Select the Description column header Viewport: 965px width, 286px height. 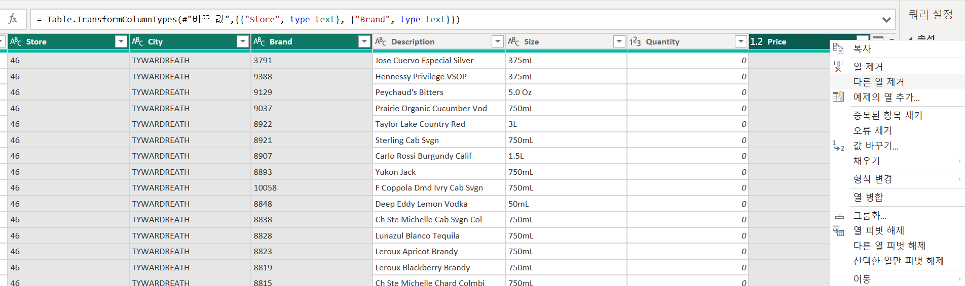click(439, 41)
